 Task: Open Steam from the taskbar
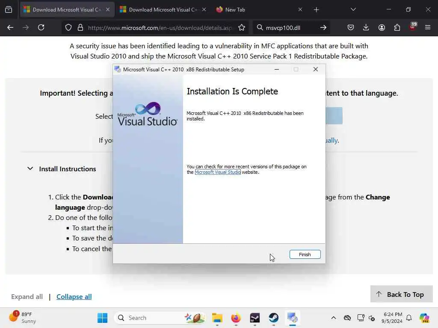pyautogui.click(x=273, y=318)
